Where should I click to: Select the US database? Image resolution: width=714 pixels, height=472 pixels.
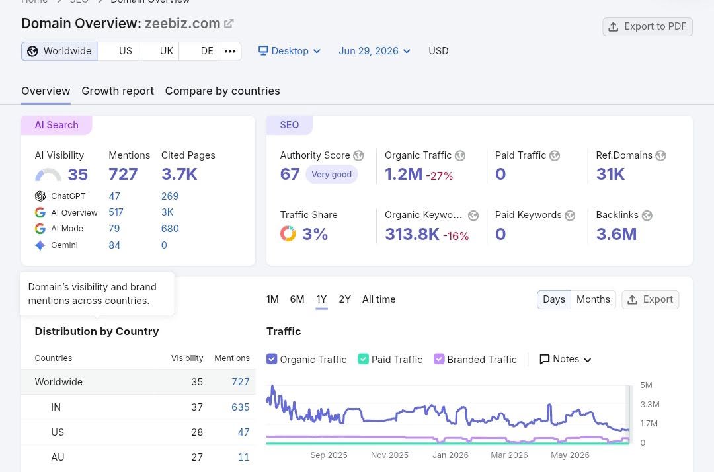118,51
